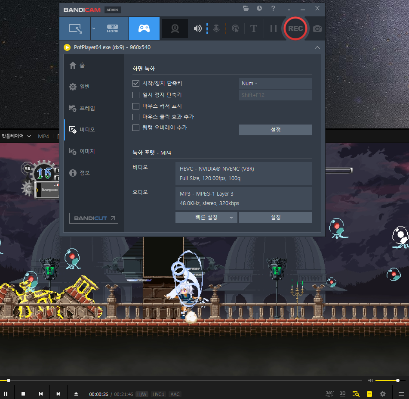This screenshot has height=399, width=409.
Task: Open PotPlayer playlist search icon
Action: point(356,394)
